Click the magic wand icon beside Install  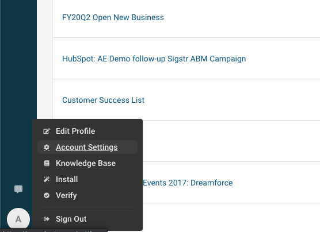47,179
